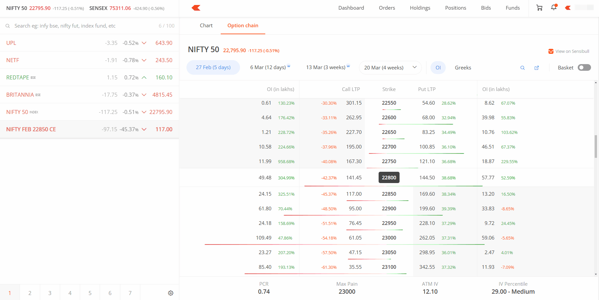Click the 23100 strike price
Screen dimensions: 599x300
(x=389, y=267)
